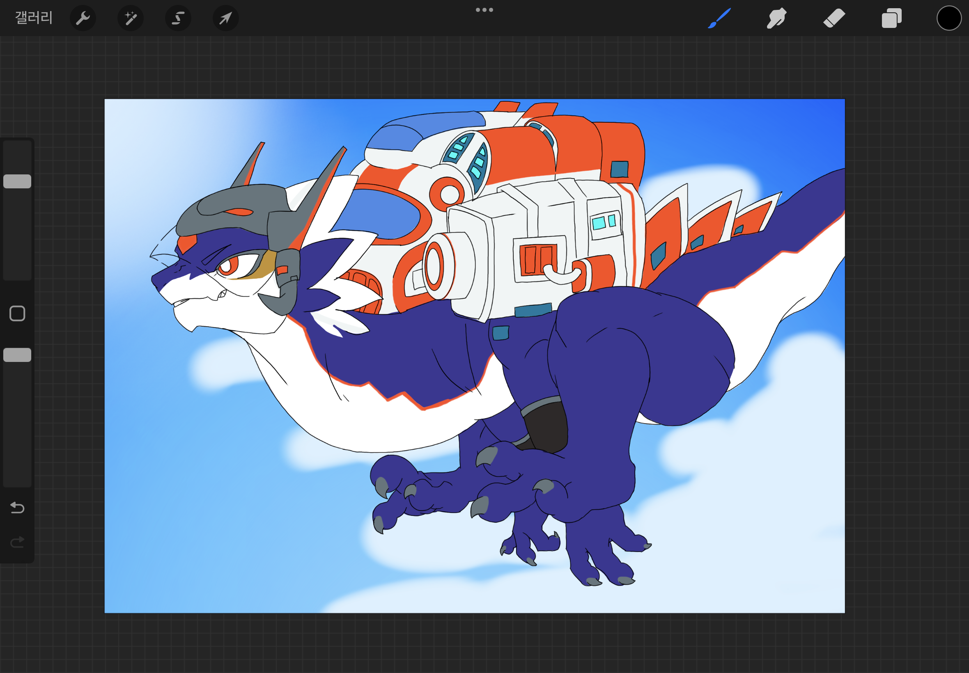The width and height of the screenshot is (969, 673).
Task: Select the Smudge tool
Action: pos(776,18)
